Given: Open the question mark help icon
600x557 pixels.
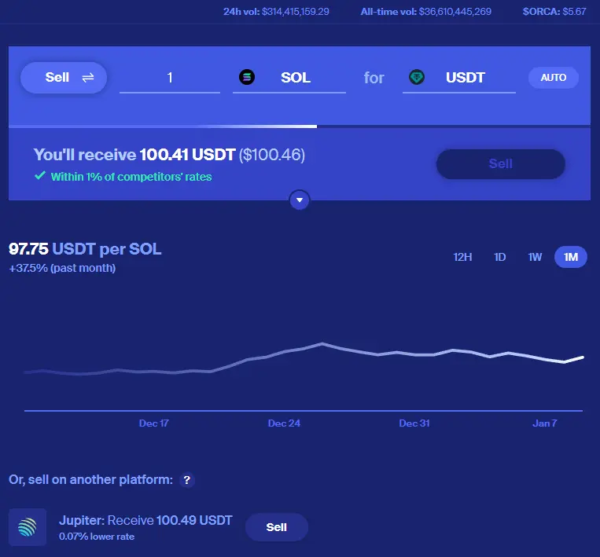Looking at the screenshot, I should pos(186,480).
